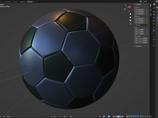This screenshot has height=118, width=158.
Task: Toggle lock on Rotation Z
Action: point(147,23)
